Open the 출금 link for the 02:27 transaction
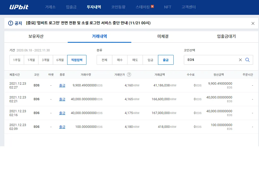Image resolution: width=259 pixels, height=169 pixels. tap(62, 85)
